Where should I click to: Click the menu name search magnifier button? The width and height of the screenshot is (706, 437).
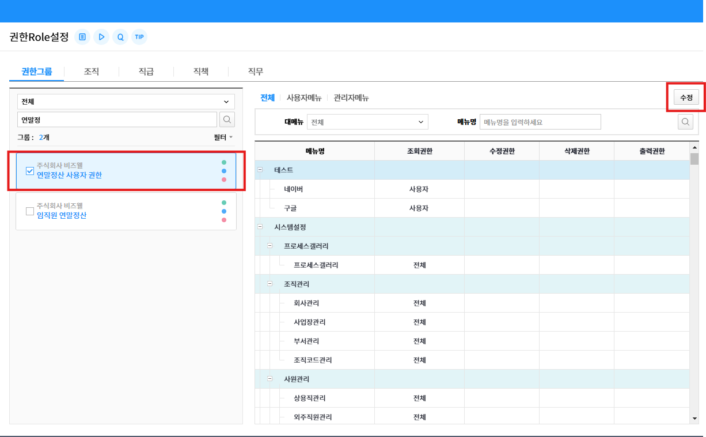pyautogui.click(x=685, y=121)
